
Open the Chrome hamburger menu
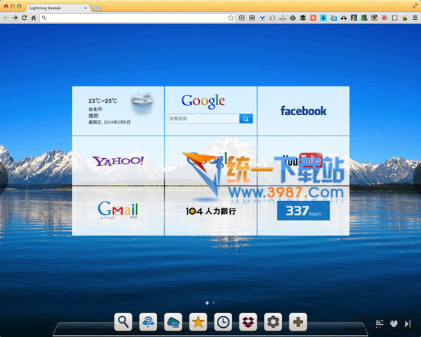(415, 17)
